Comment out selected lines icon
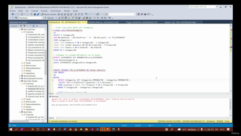Viewport: 241px width, 136px height. [95, 18]
